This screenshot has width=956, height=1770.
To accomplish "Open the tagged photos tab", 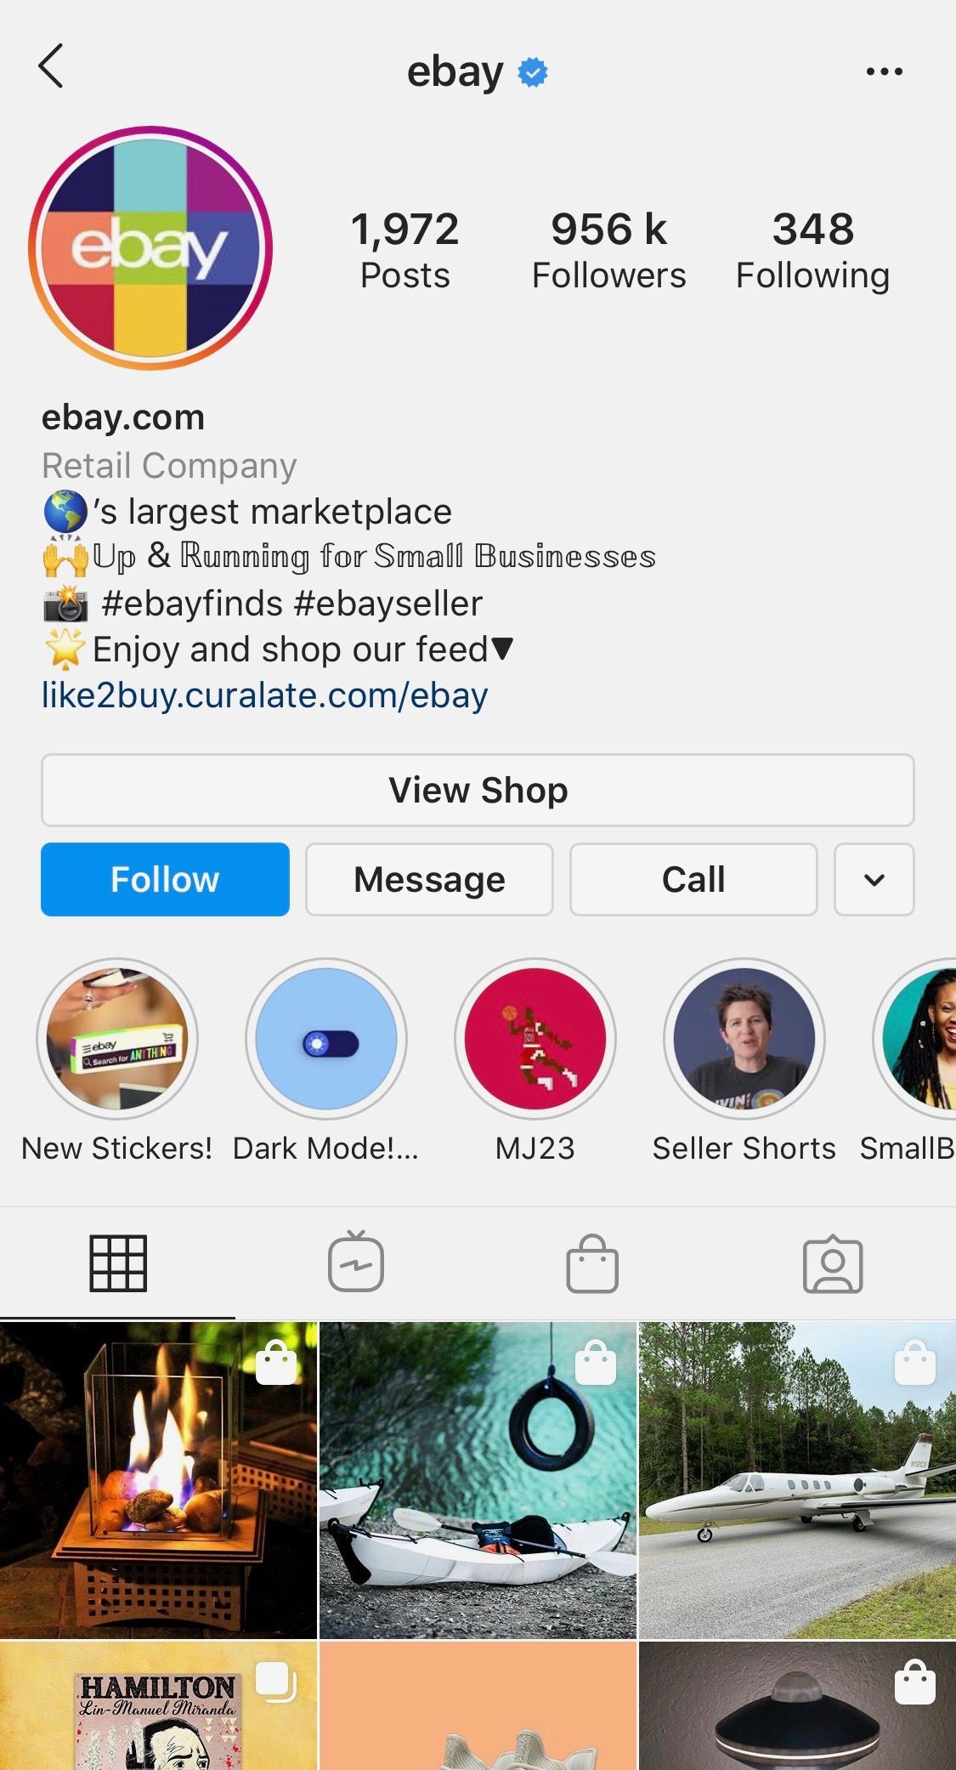I will 833,1263.
